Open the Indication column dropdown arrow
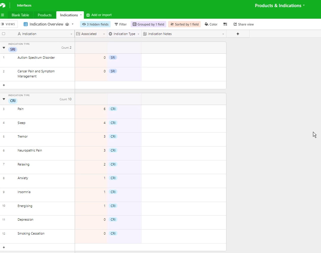Viewport: 321px width, 253px height. click(x=71, y=34)
